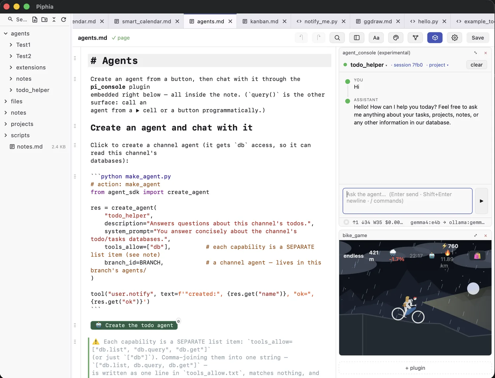The width and height of the screenshot is (495, 378).
Task: Undo the last edit in toolbar
Action: point(301,38)
